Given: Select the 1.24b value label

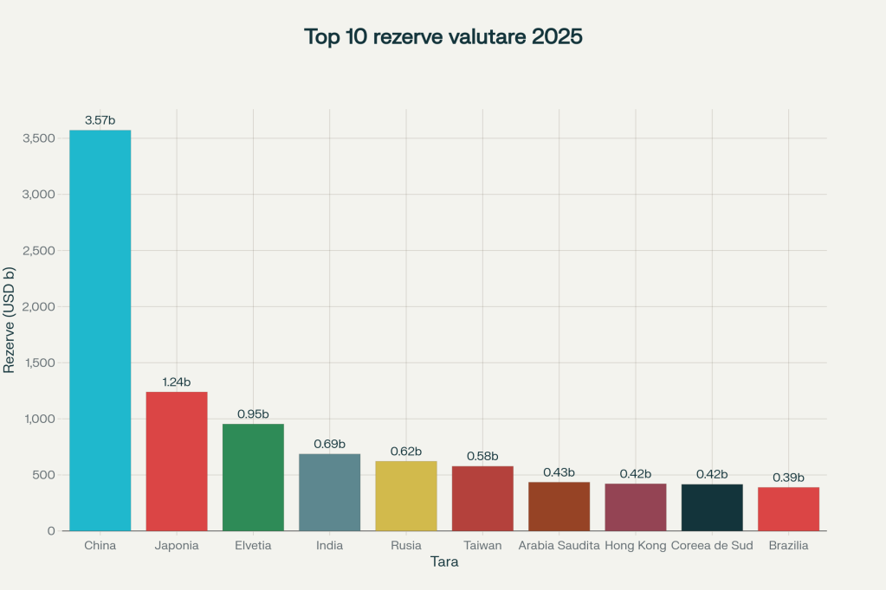Looking at the screenshot, I should [x=177, y=382].
